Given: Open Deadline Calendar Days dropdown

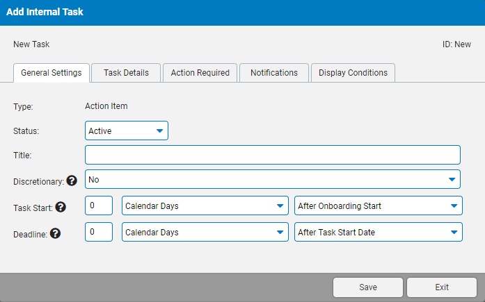Looking at the screenshot, I should click(x=205, y=232).
